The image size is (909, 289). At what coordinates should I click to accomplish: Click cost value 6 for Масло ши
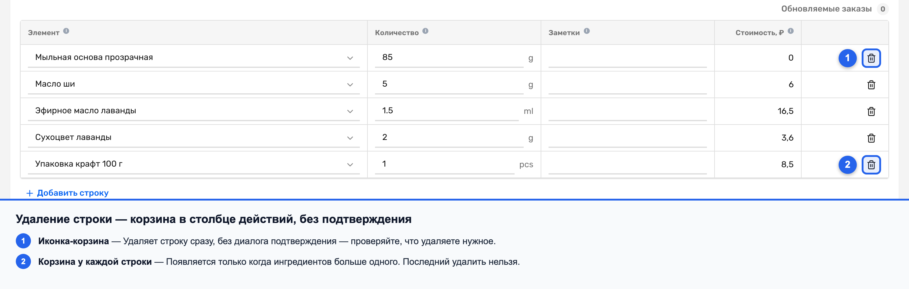(791, 85)
